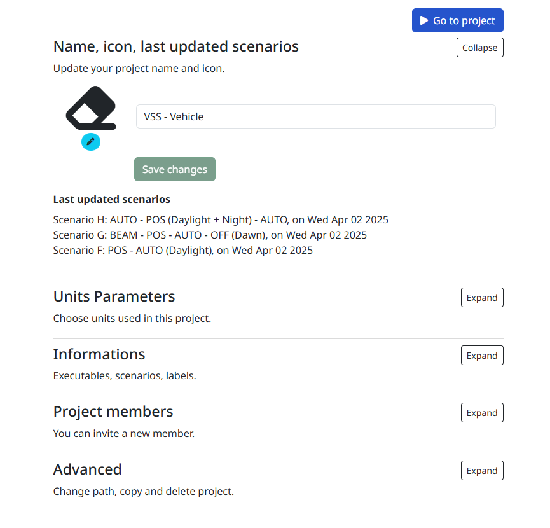Expand the Informations section

click(x=482, y=356)
